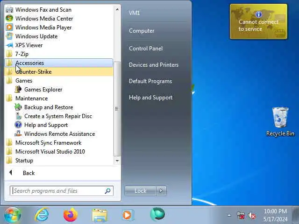This screenshot has width=299, height=224.
Task: Open Windows Update icon
Action: click(x=9, y=36)
